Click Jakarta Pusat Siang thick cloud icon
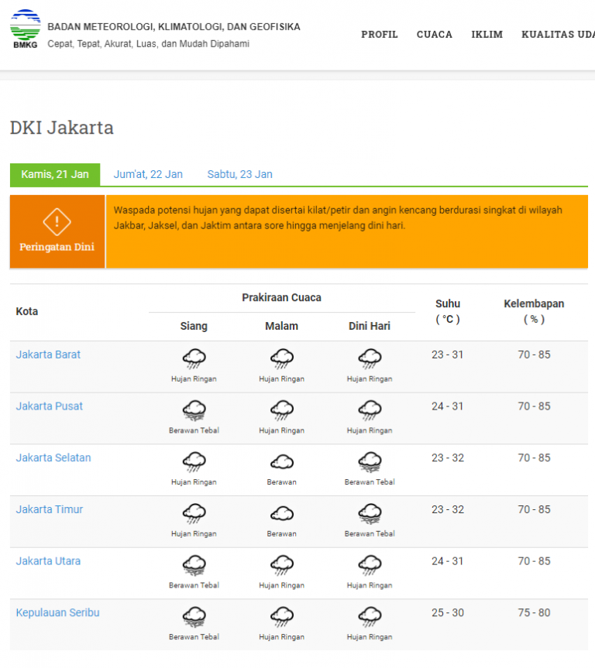This screenshot has width=595, height=668. pyautogui.click(x=194, y=411)
